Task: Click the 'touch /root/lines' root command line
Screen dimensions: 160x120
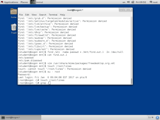Action: click(x=41, y=80)
